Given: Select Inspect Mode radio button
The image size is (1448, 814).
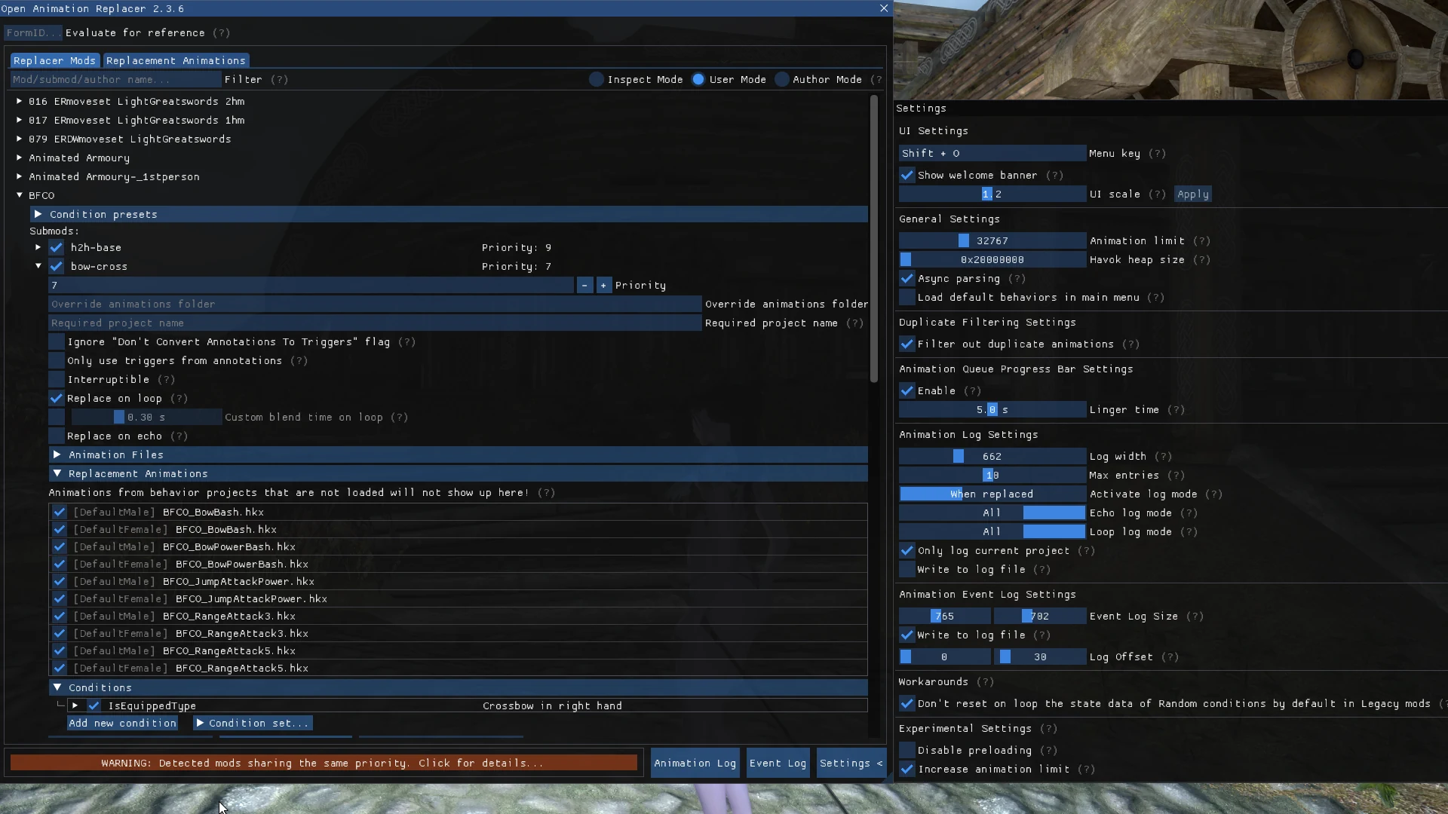Looking at the screenshot, I should pyautogui.click(x=597, y=80).
